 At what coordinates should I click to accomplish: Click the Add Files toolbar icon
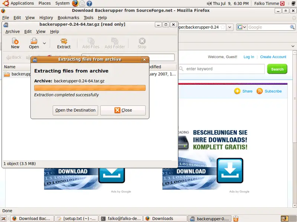[x=91, y=43]
